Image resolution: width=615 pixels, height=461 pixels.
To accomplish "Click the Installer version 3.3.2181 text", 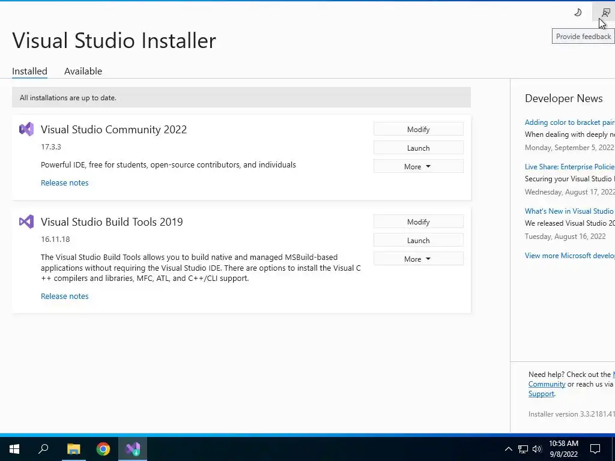I will 572,414.
